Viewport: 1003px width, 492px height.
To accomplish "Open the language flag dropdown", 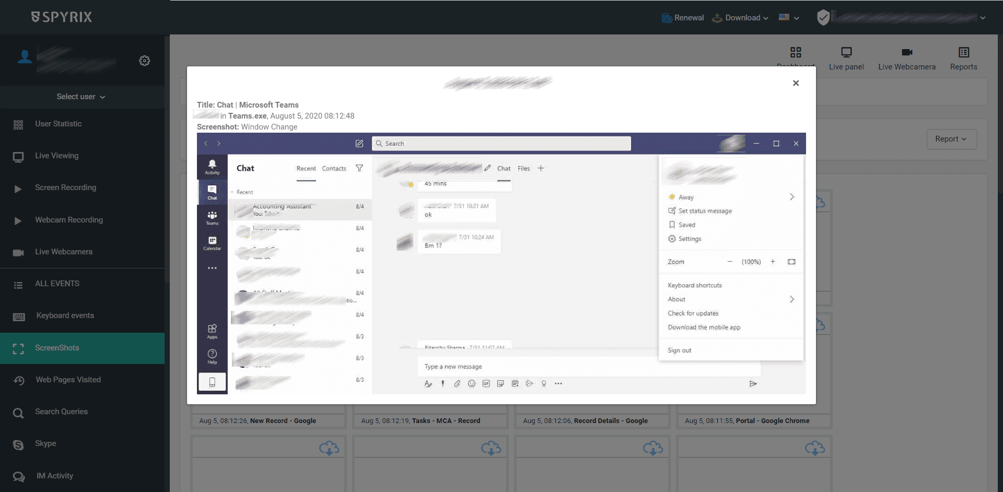I will (789, 18).
